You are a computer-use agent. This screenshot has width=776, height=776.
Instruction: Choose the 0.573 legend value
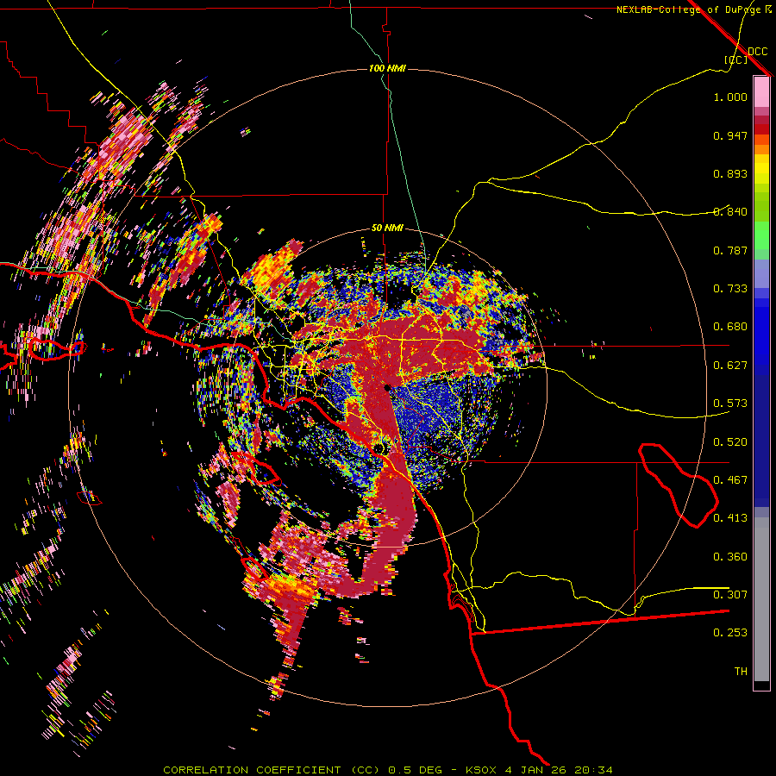point(730,404)
